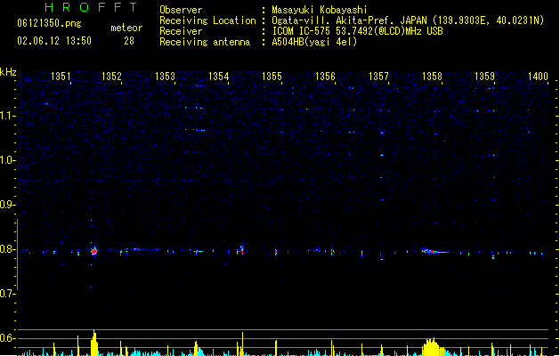
Task: Click the 0.6 kHz axis label
Action: coord(7,338)
